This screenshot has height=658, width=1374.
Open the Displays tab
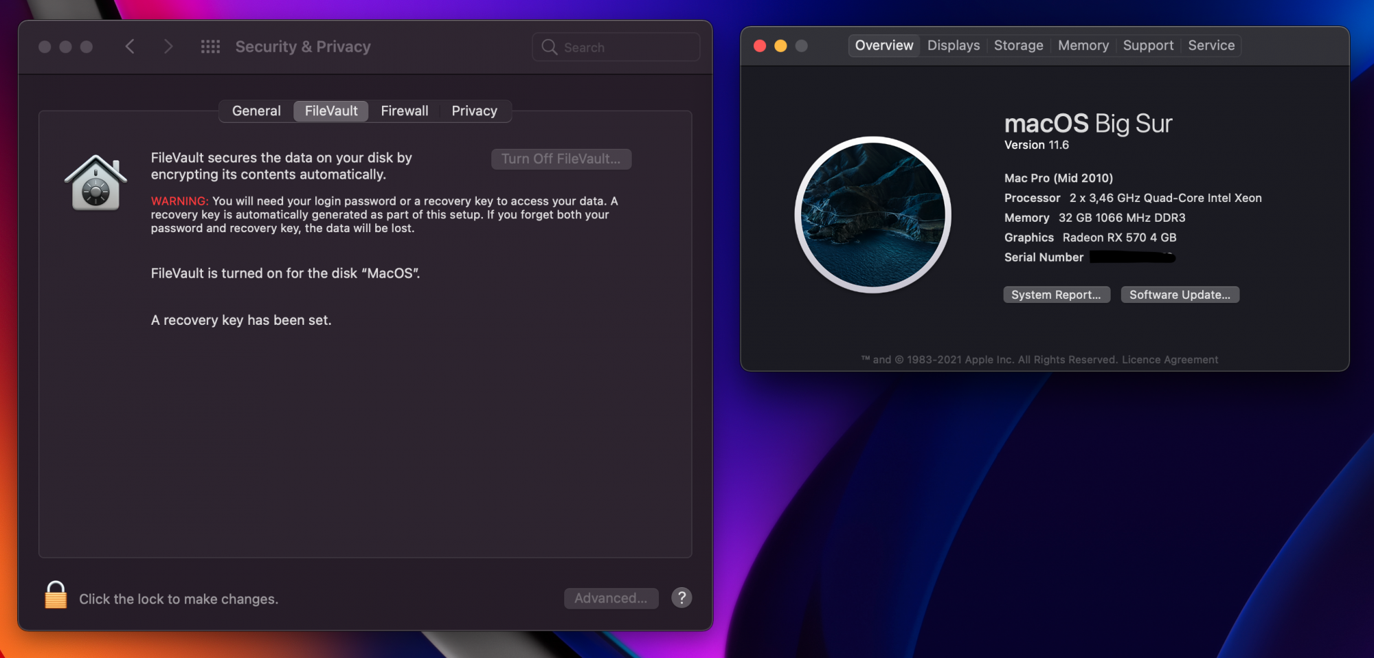click(954, 45)
